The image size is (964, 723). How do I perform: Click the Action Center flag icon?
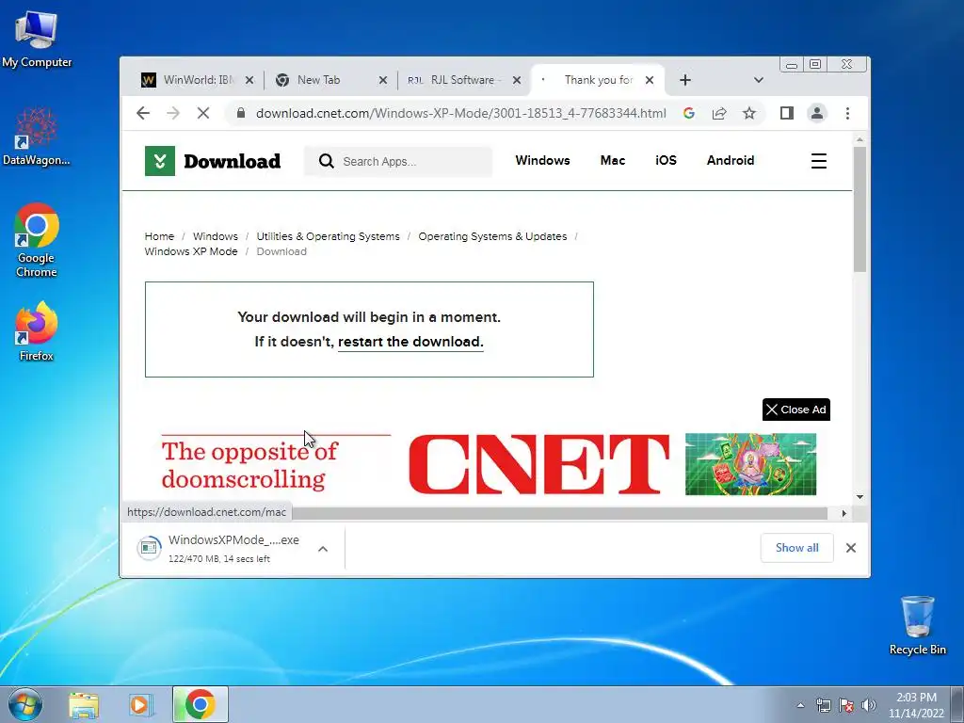click(846, 705)
